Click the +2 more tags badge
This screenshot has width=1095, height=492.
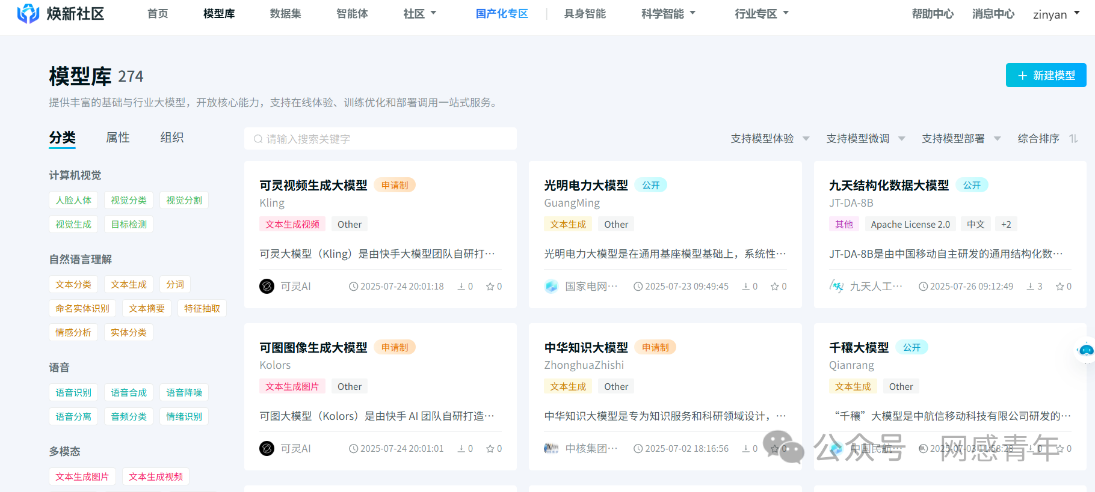pos(1006,224)
